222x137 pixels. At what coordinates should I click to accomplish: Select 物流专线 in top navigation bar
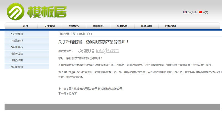pyautogui.click(x=74, y=26)
